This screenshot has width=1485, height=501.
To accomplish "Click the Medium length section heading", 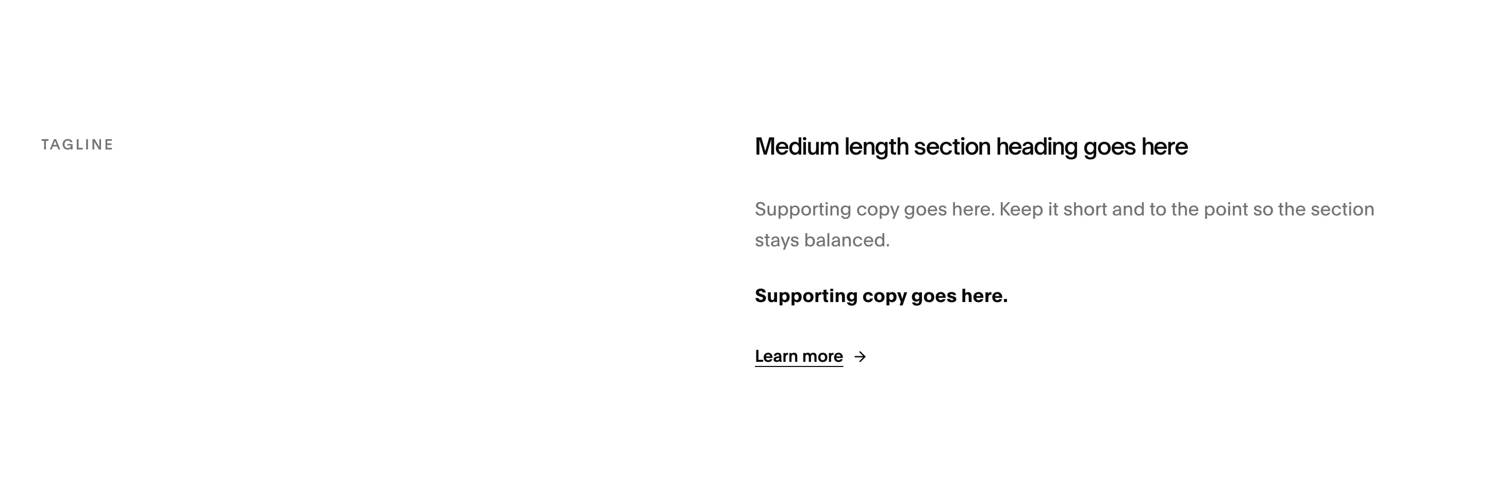I will click(971, 147).
